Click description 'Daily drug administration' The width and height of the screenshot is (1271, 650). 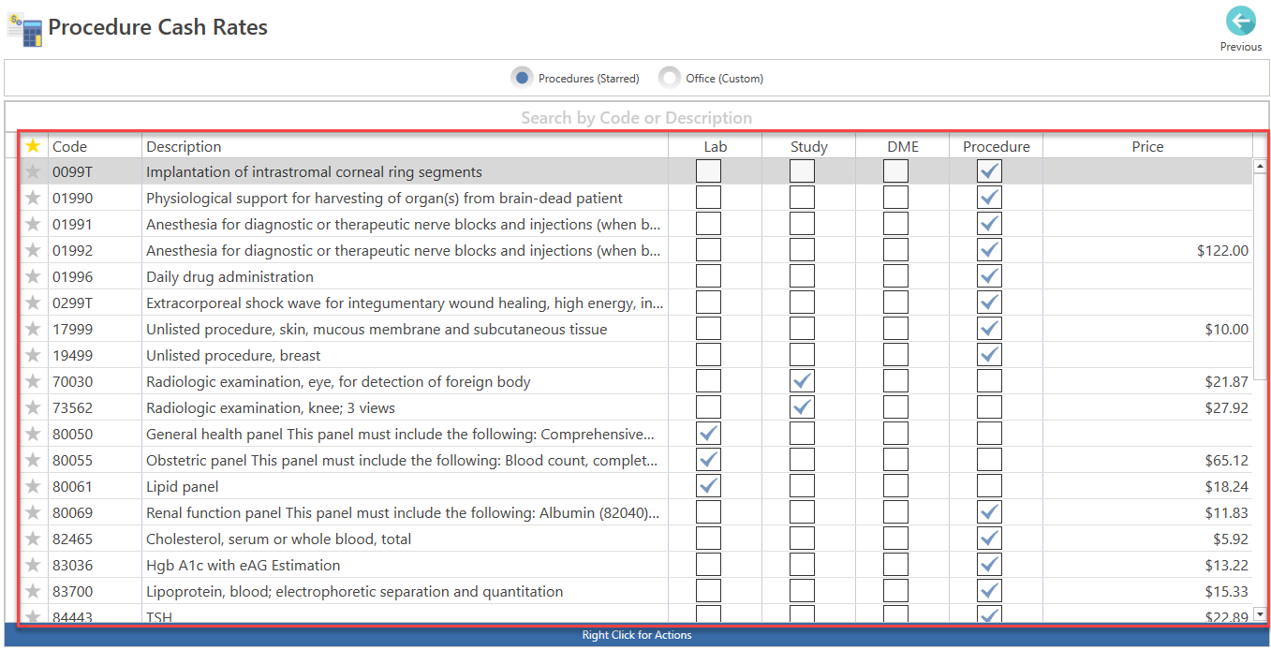click(x=229, y=277)
